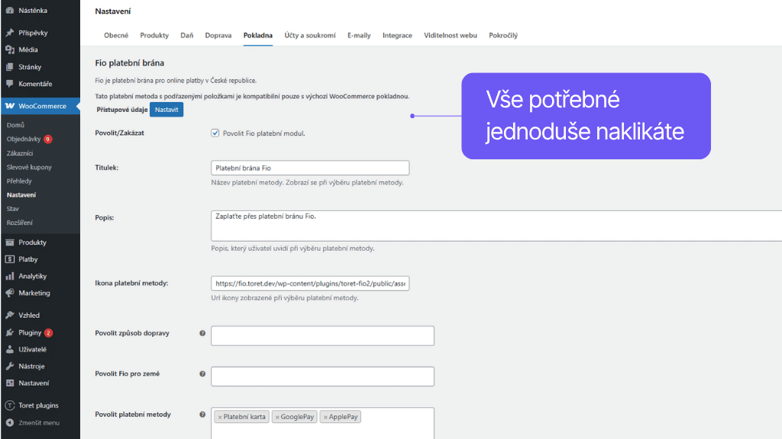Open the Média library icon
782x439 pixels.
click(9, 50)
